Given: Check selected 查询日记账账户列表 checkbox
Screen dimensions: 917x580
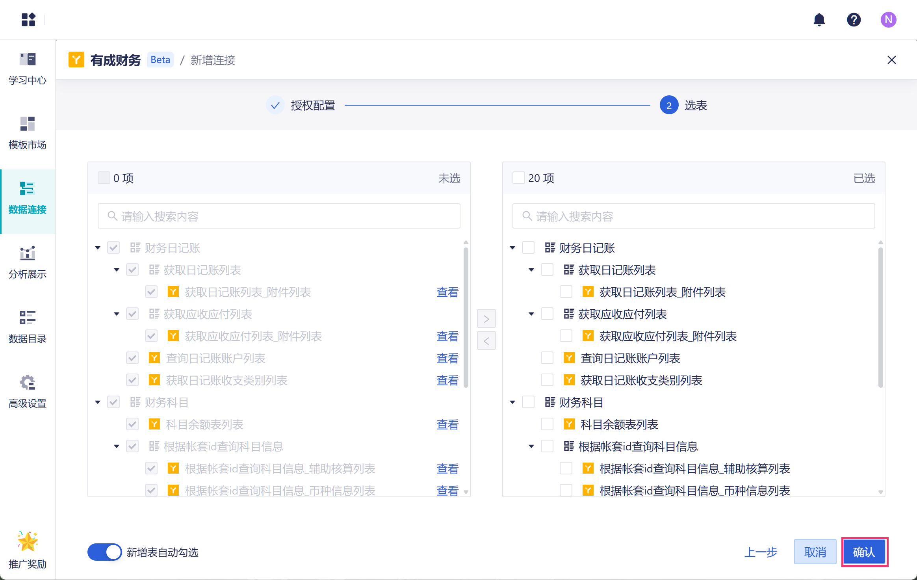Looking at the screenshot, I should click(547, 358).
